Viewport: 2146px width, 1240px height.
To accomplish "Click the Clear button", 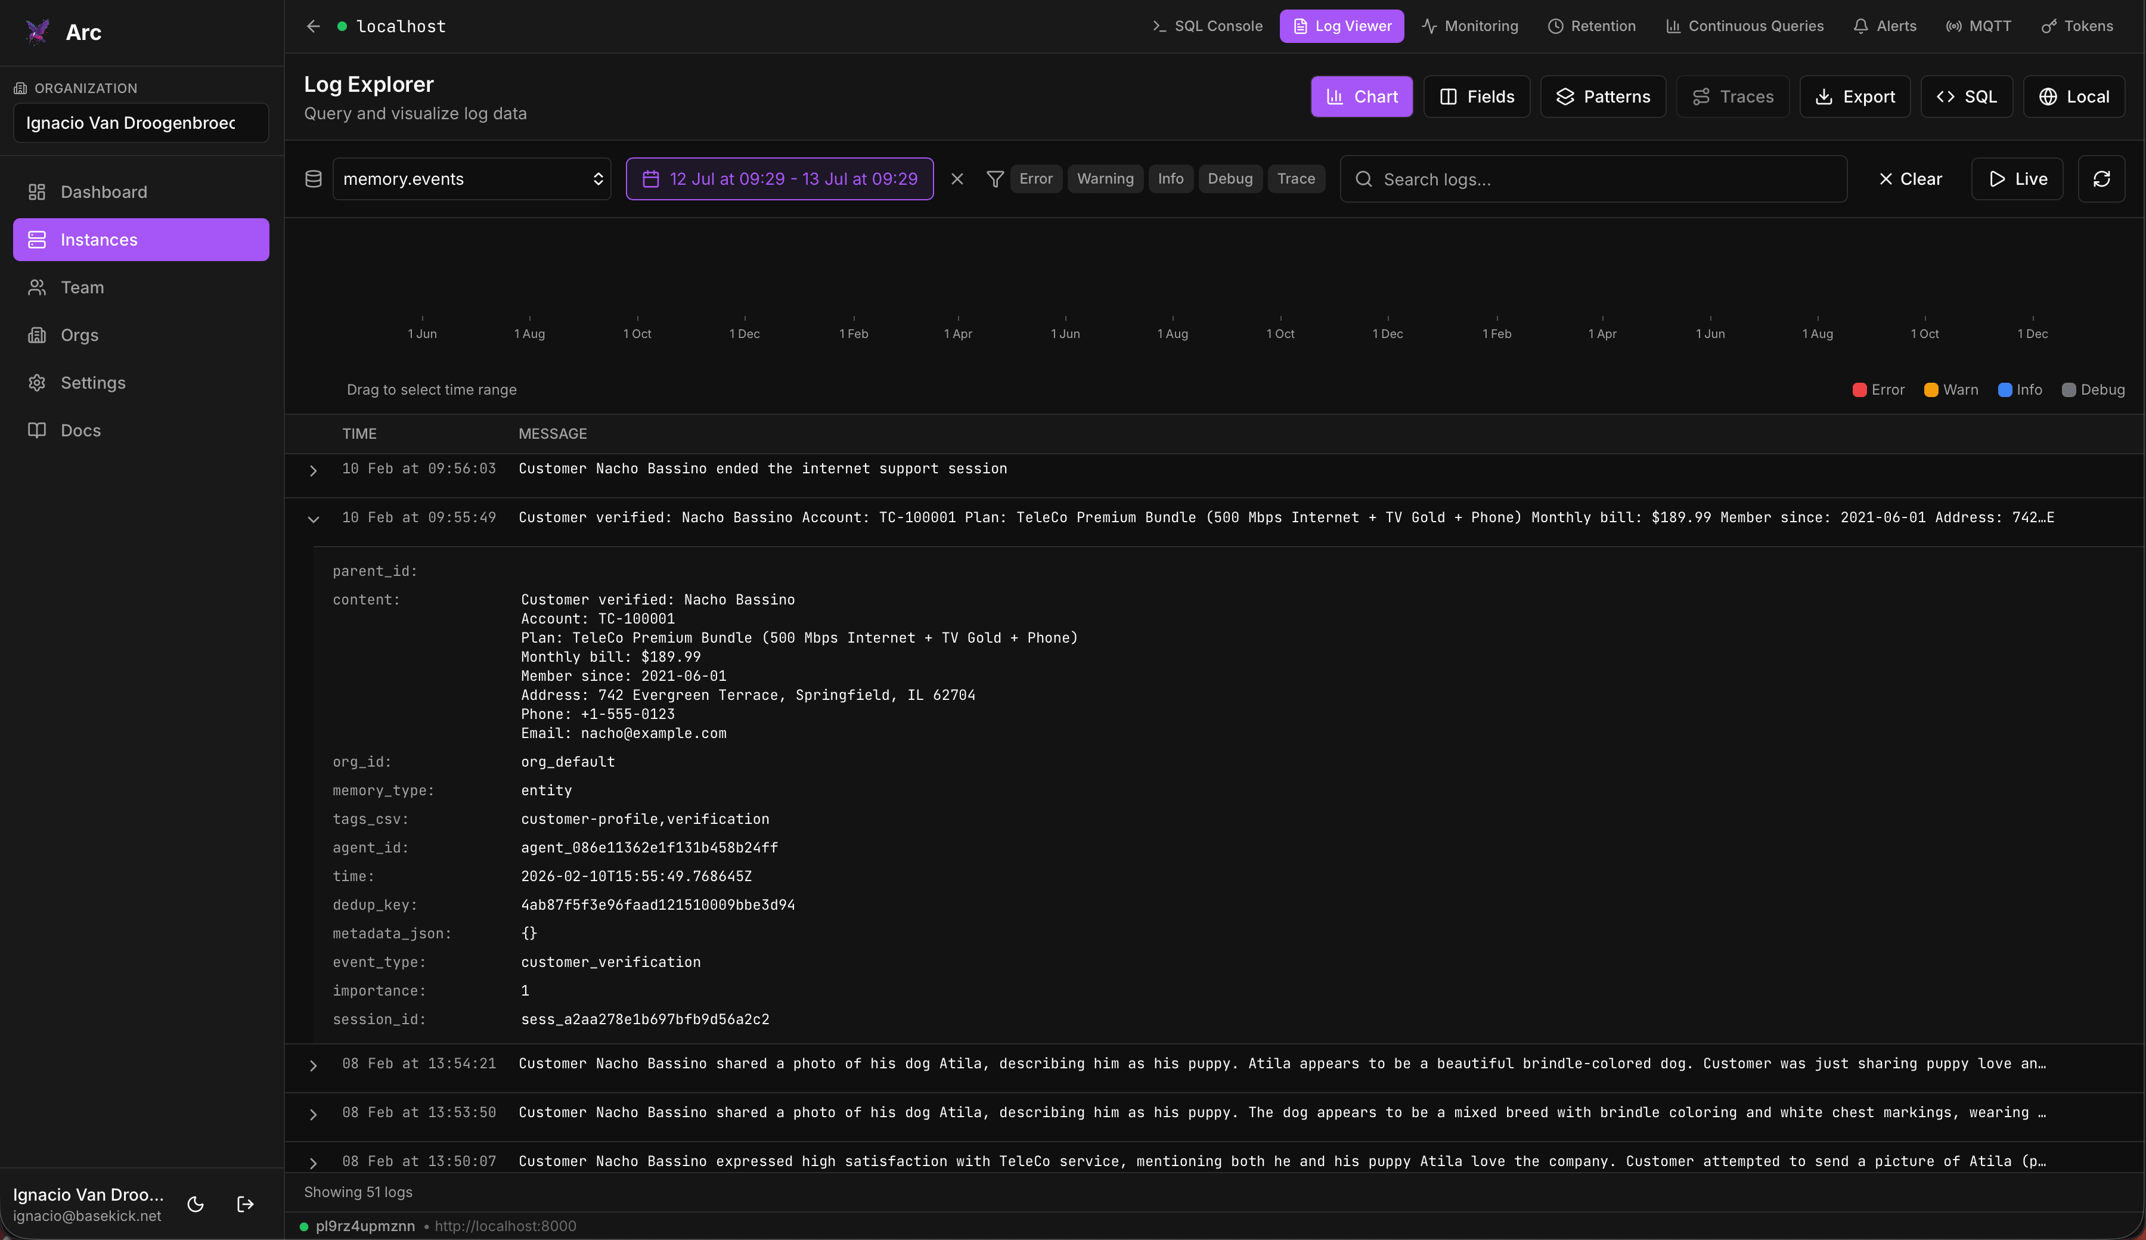I will point(1910,179).
